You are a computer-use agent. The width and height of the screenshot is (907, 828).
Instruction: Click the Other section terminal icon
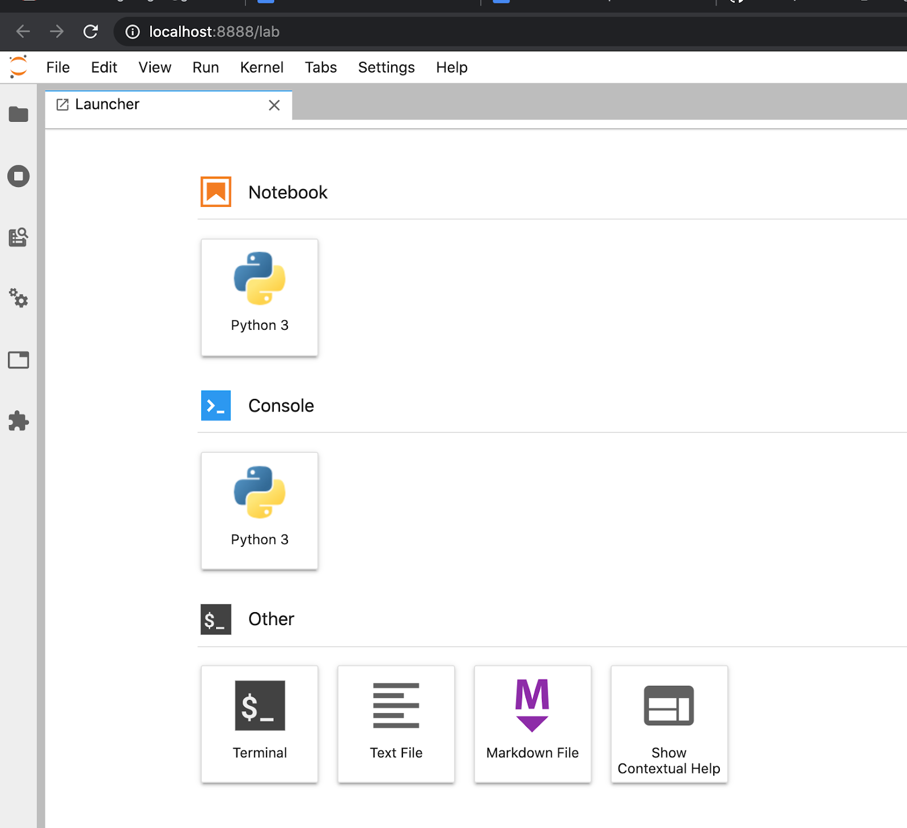(x=216, y=619)
